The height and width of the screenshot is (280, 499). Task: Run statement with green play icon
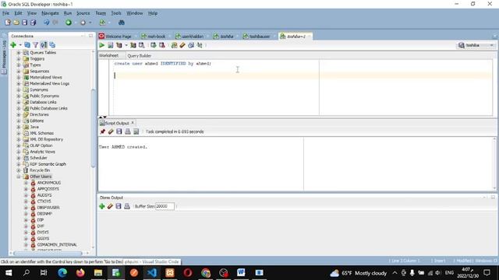click(102, 45)
